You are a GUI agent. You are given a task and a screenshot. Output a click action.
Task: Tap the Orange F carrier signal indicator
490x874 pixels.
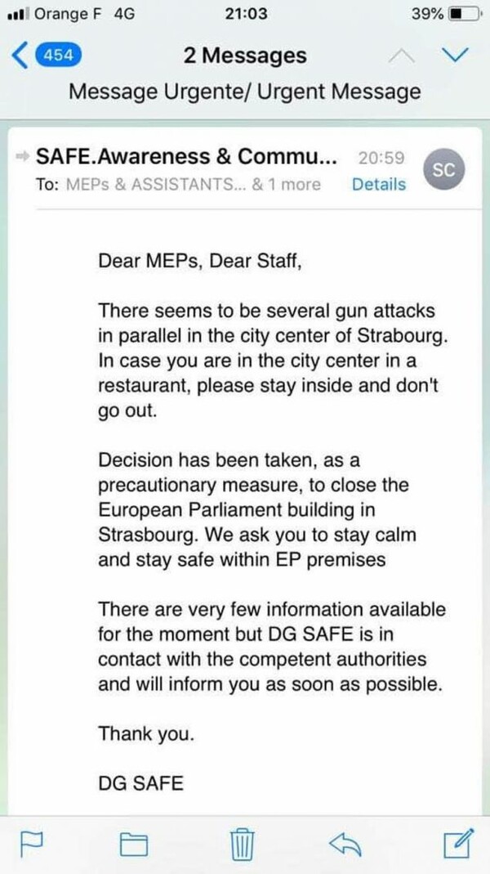(71, 14)
